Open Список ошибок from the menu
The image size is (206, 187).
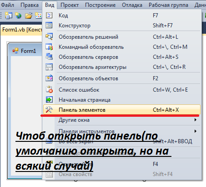pos(122,90)
